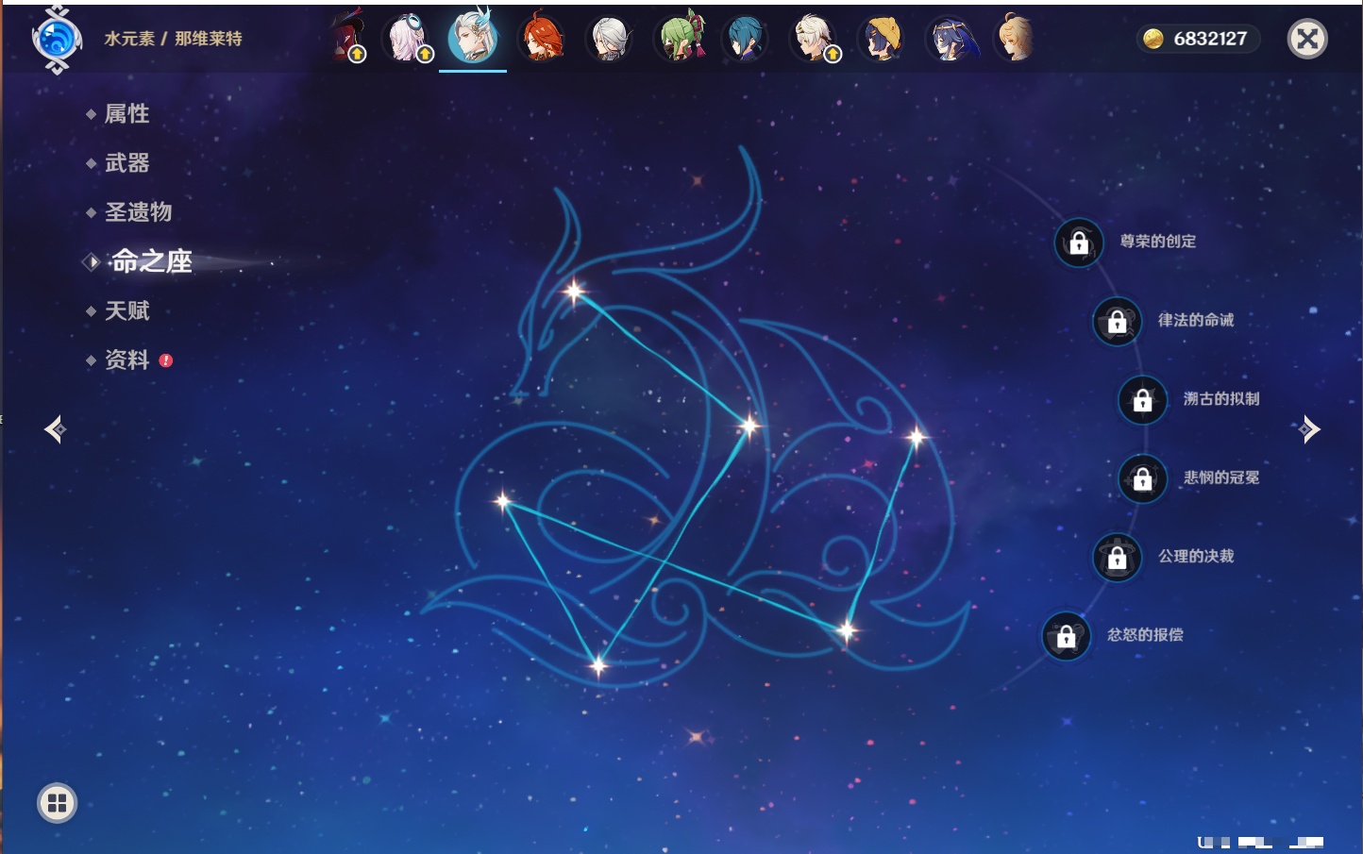This screenshot has width=1363, height=854.
Task: Select the teal-haired character portrait
Action: [x=745, y=39]
